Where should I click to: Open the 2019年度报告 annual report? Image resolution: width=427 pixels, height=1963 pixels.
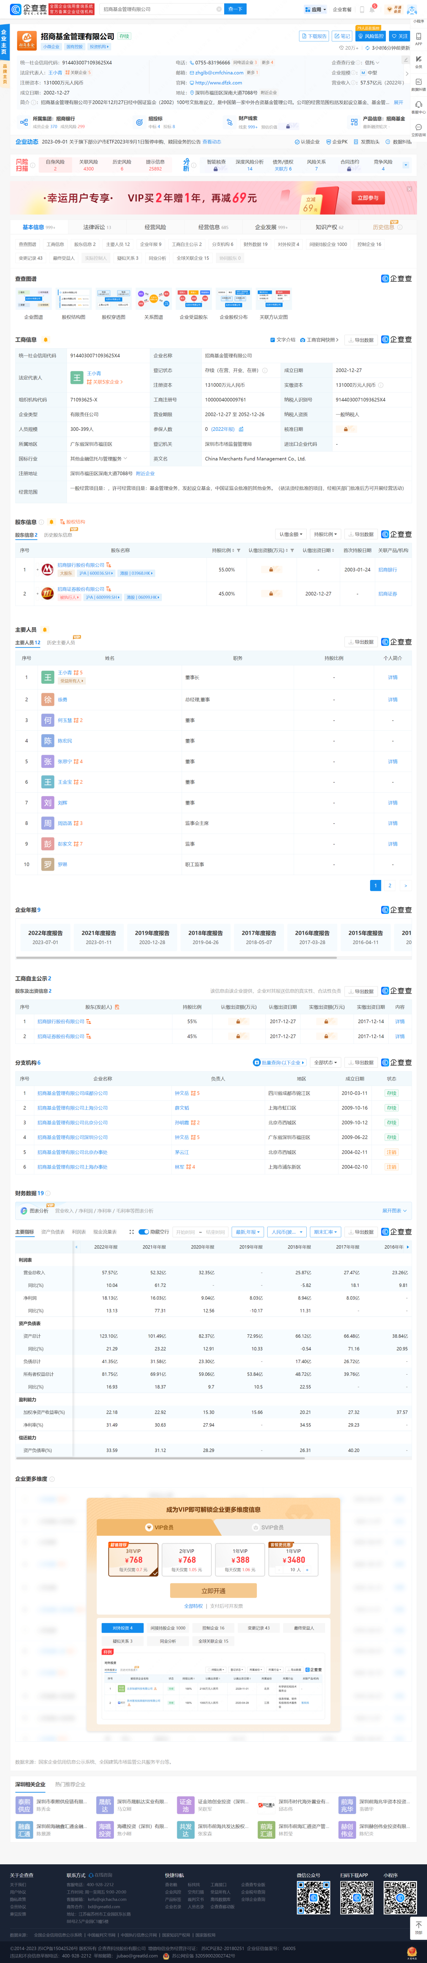(152, 937)
